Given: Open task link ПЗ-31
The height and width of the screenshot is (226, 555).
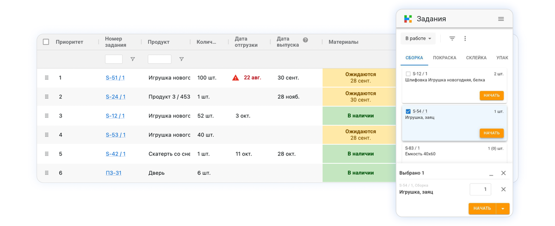Looking at the screenshot, I should 113,173.
